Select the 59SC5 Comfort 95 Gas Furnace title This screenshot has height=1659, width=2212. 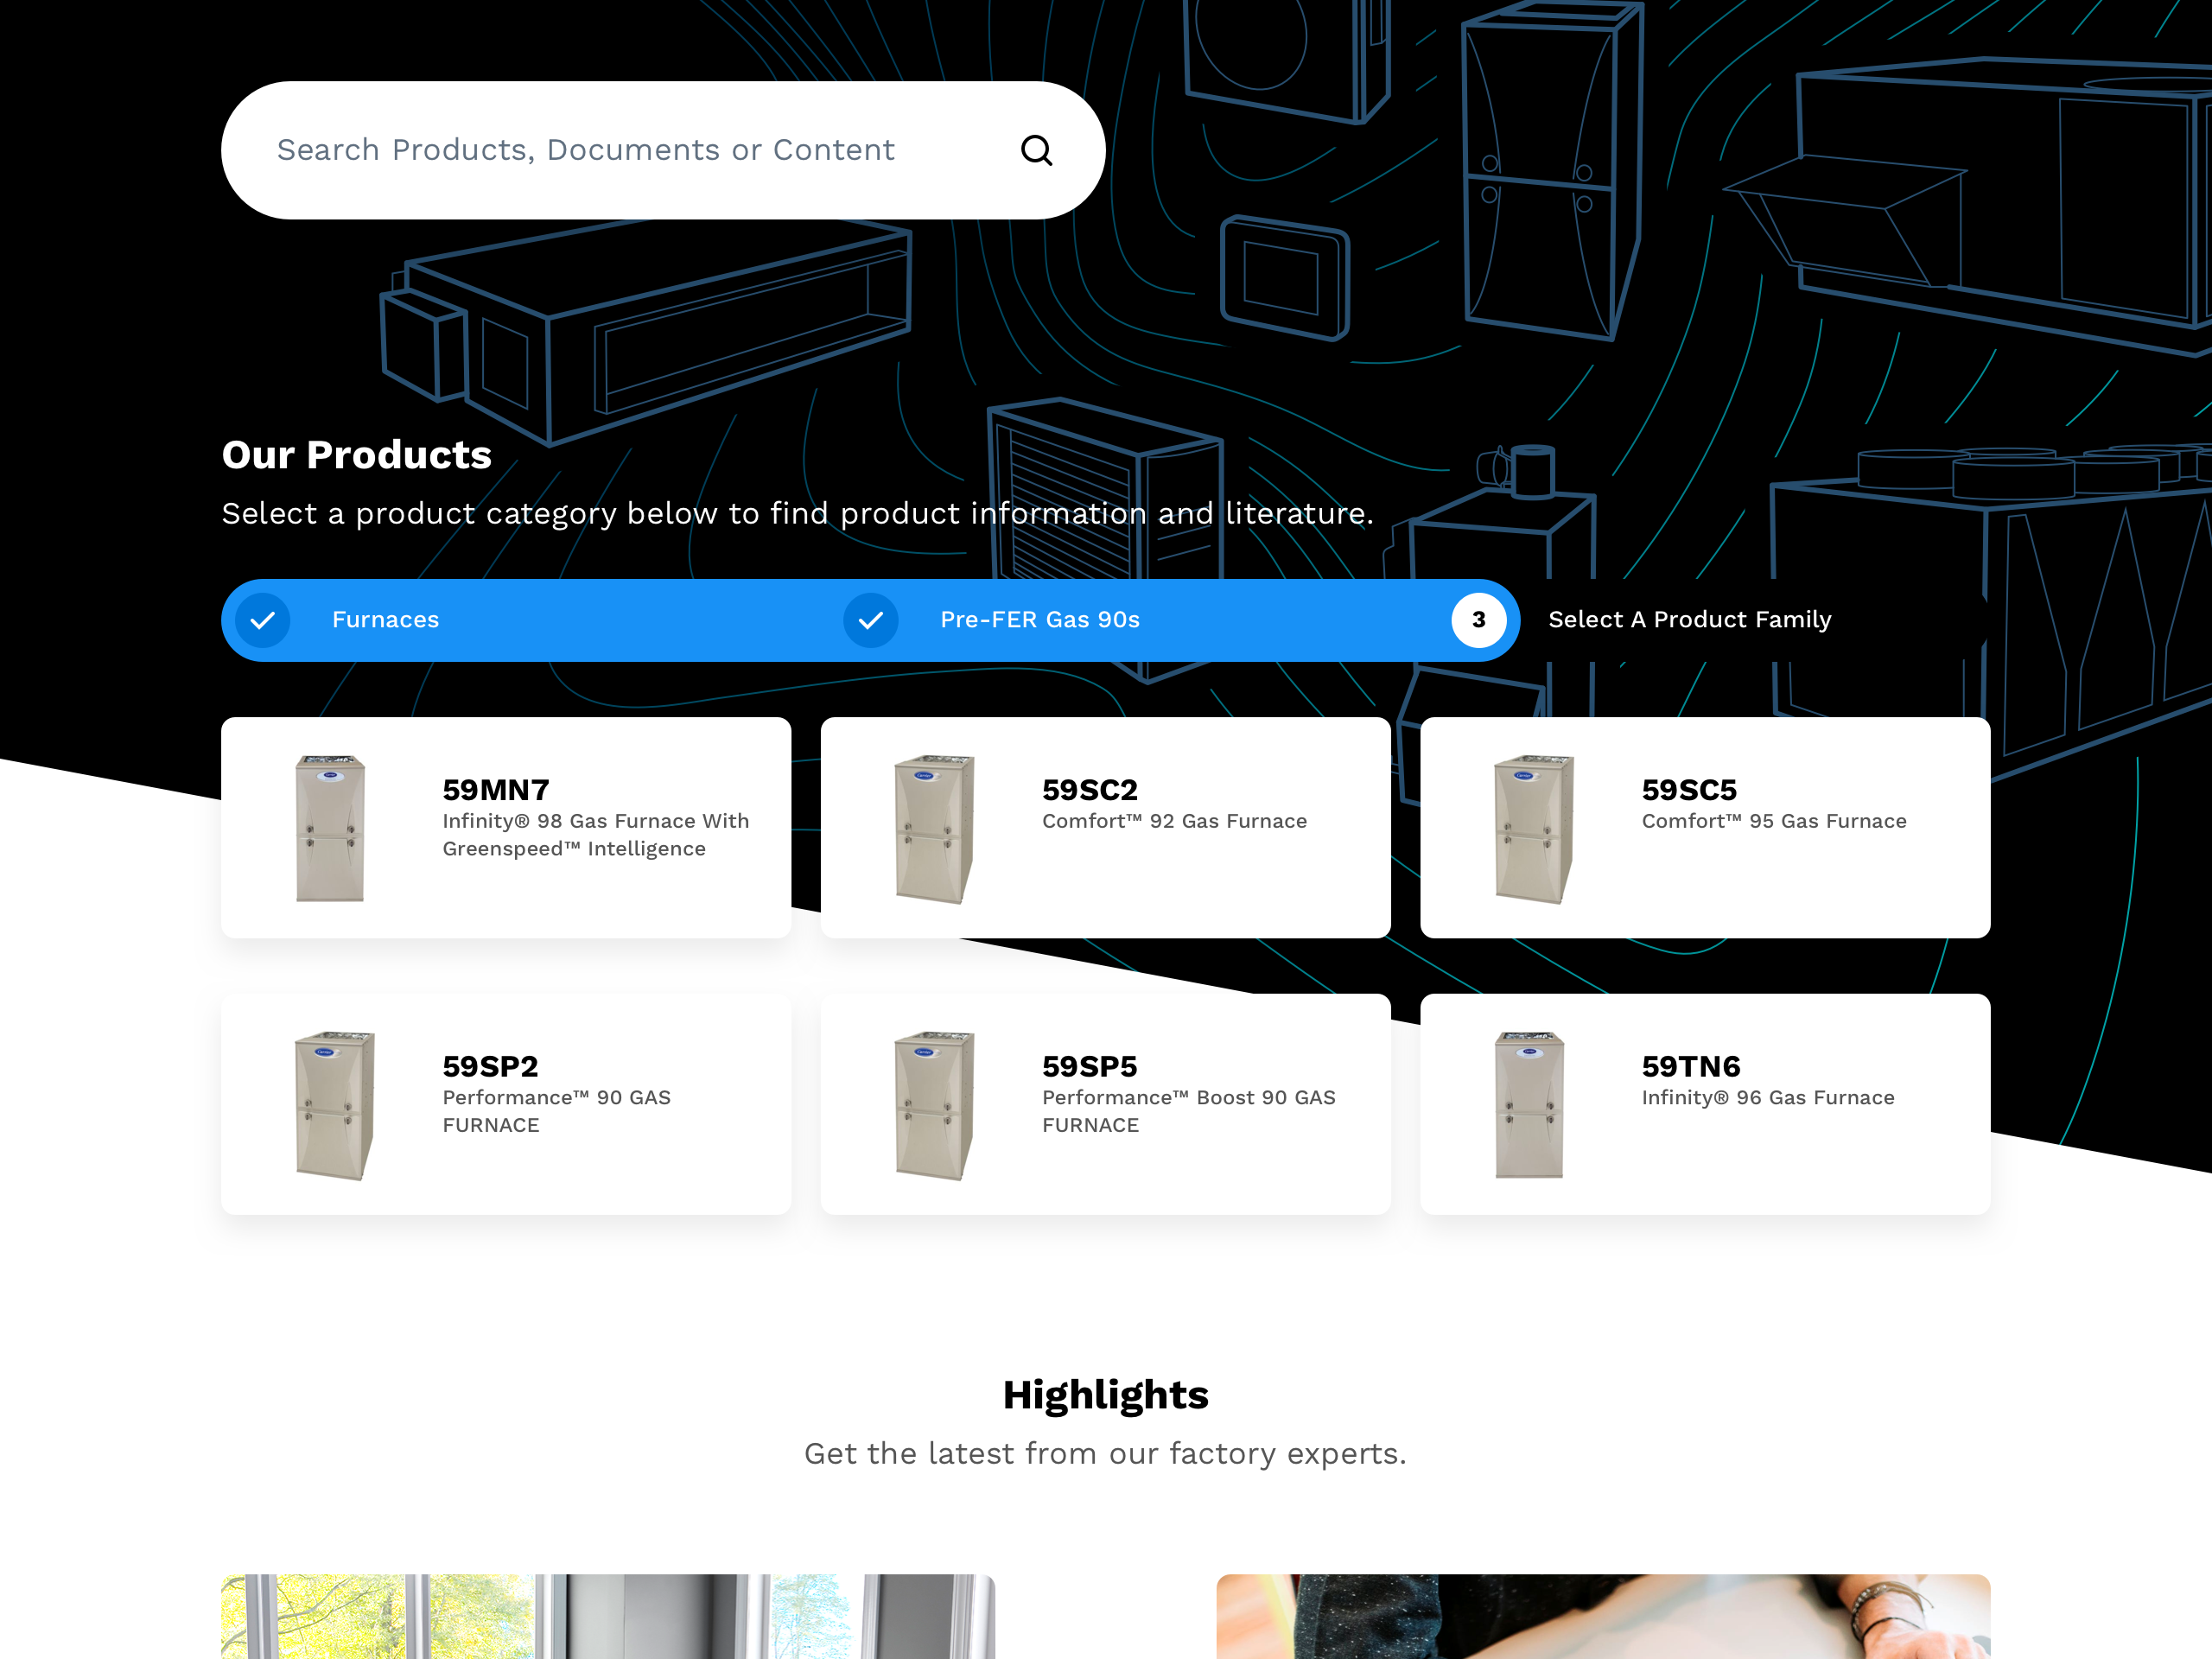pyautogui.click(x=1689, y=790)
